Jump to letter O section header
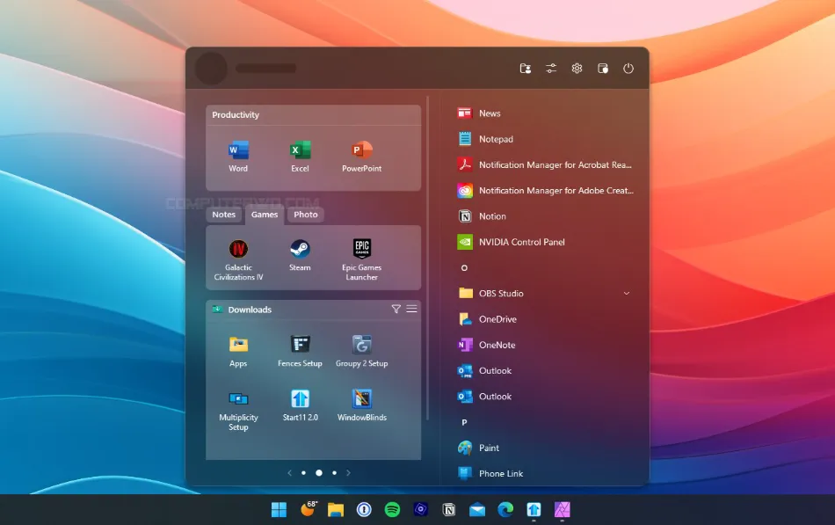Viewport: 835px width, 525px height. click(464, 267)
